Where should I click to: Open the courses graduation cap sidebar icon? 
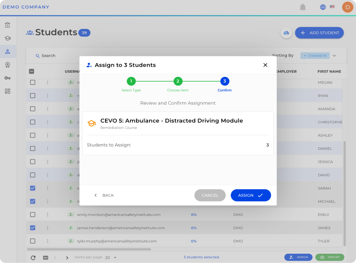[x=8, y=38]
